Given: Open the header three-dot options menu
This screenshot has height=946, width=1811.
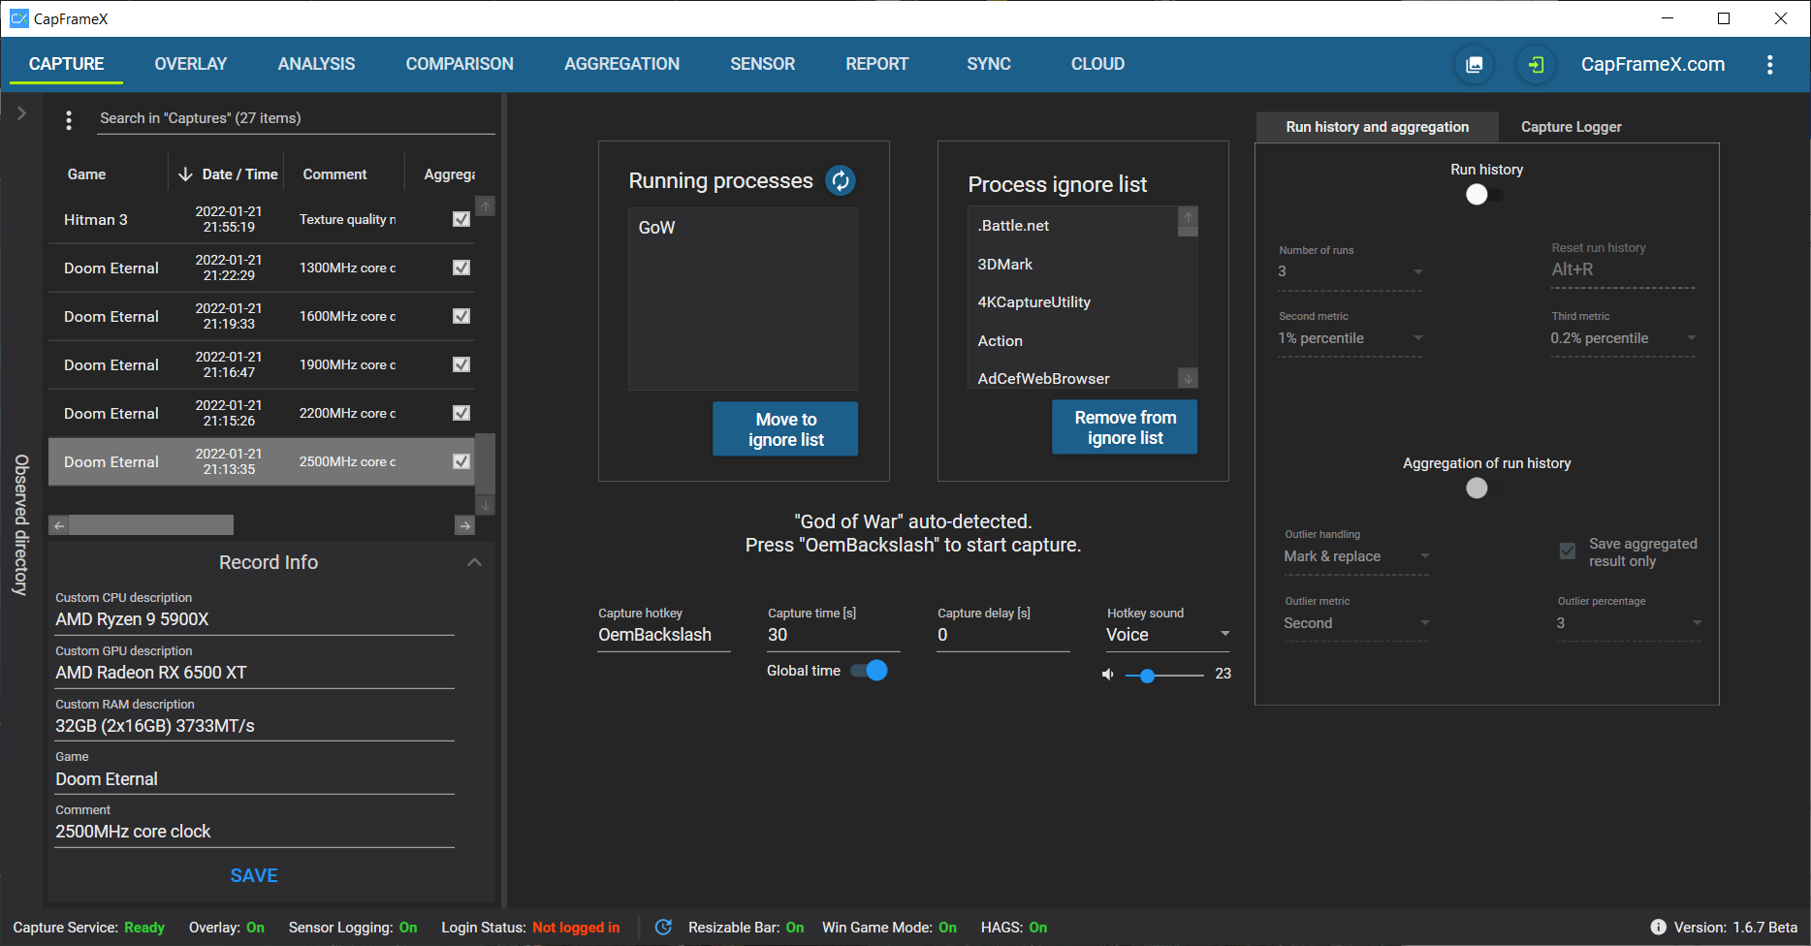Looking at the screenshot, I should (1769, 65).
